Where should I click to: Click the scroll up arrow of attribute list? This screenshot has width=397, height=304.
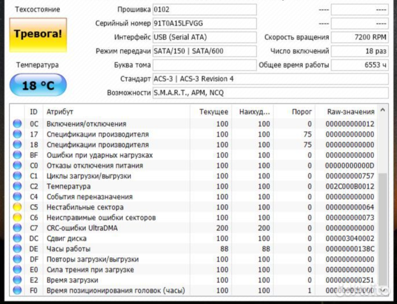point(383,110)
